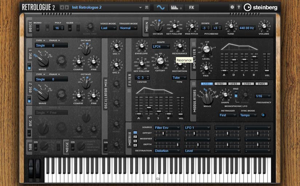The image size is (300, 186).
Task: Open the preset save icon
Action: pyautogui.click(x=147, y=8)
